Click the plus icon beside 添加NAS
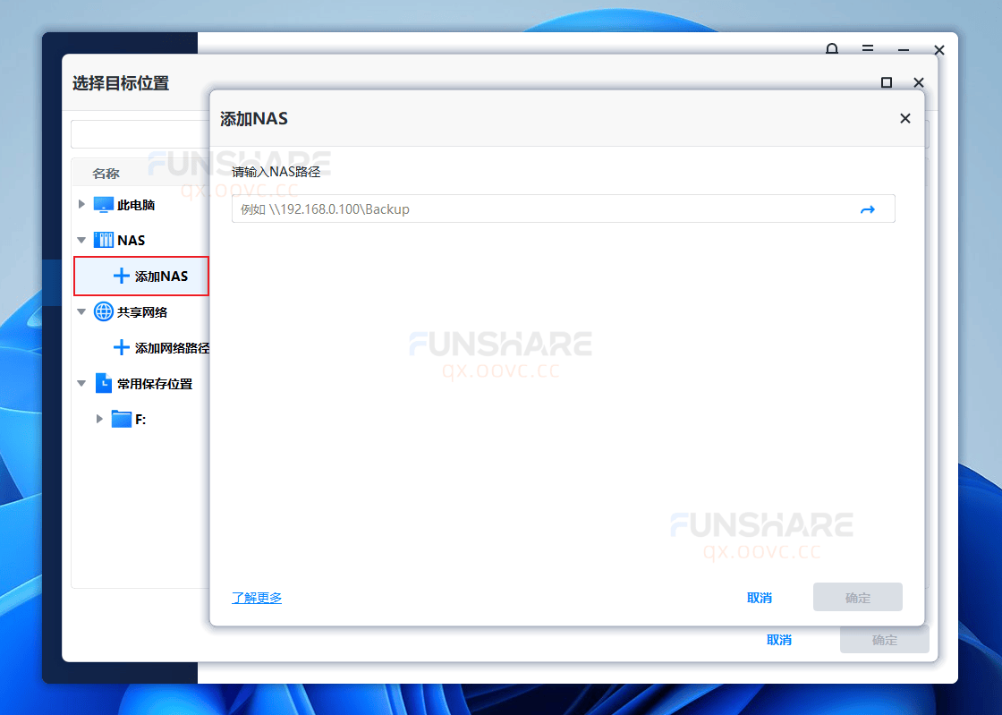 point(122,277)
